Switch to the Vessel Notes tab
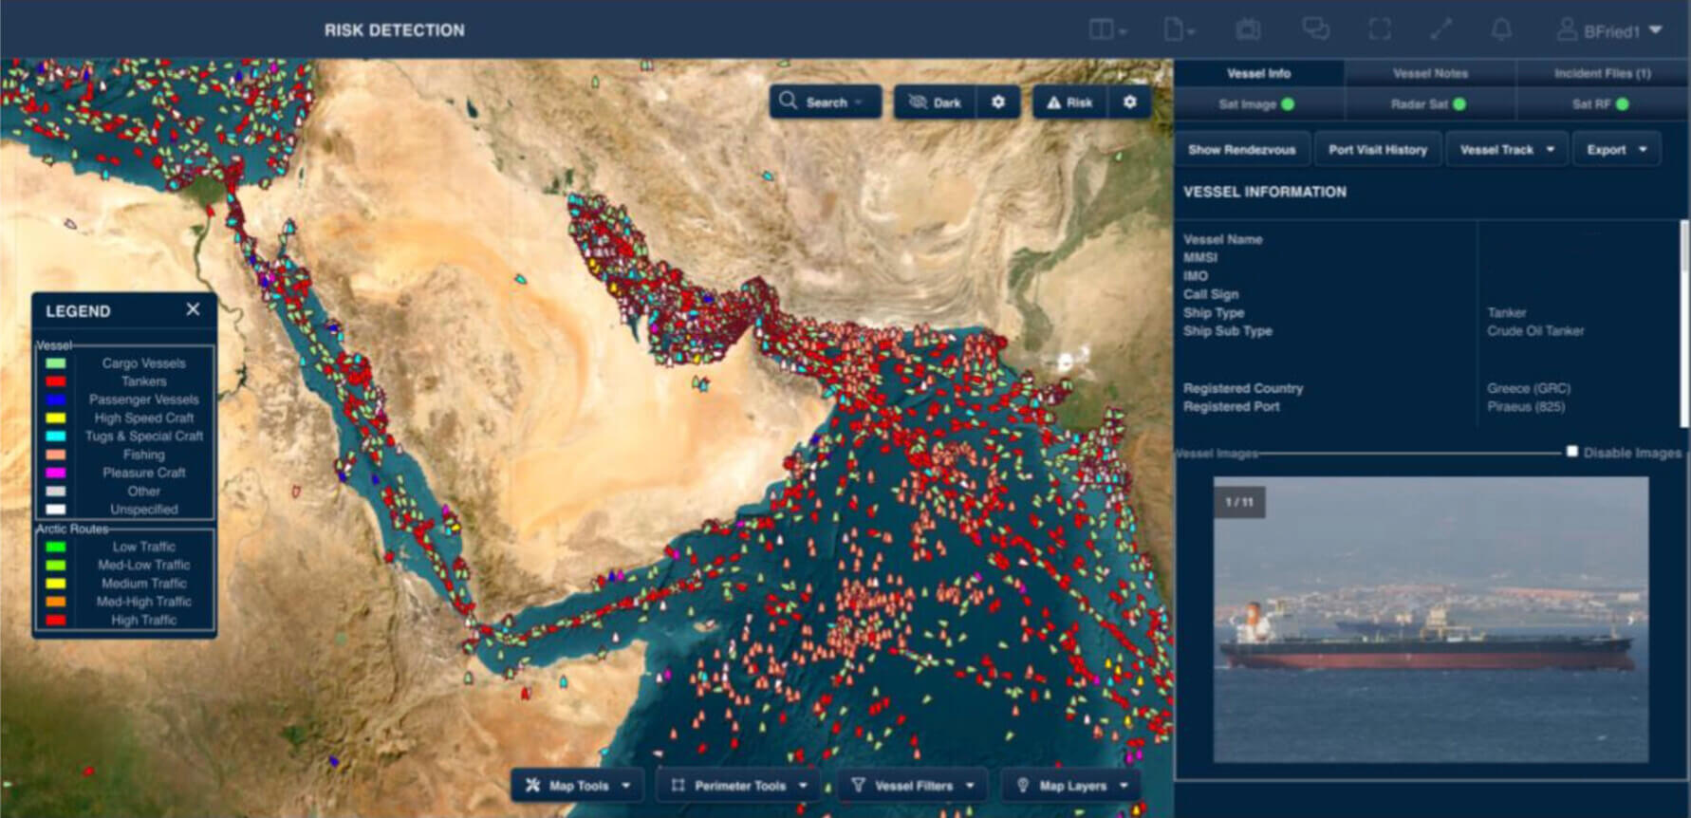This screenshot has width=1691, height=818. (x=1430, y=73)
